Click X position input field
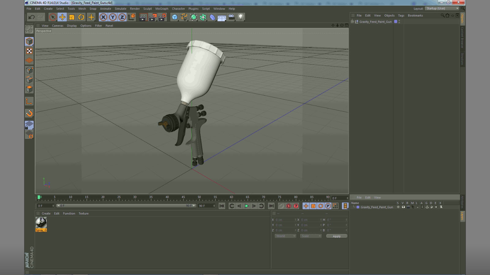 285,220
